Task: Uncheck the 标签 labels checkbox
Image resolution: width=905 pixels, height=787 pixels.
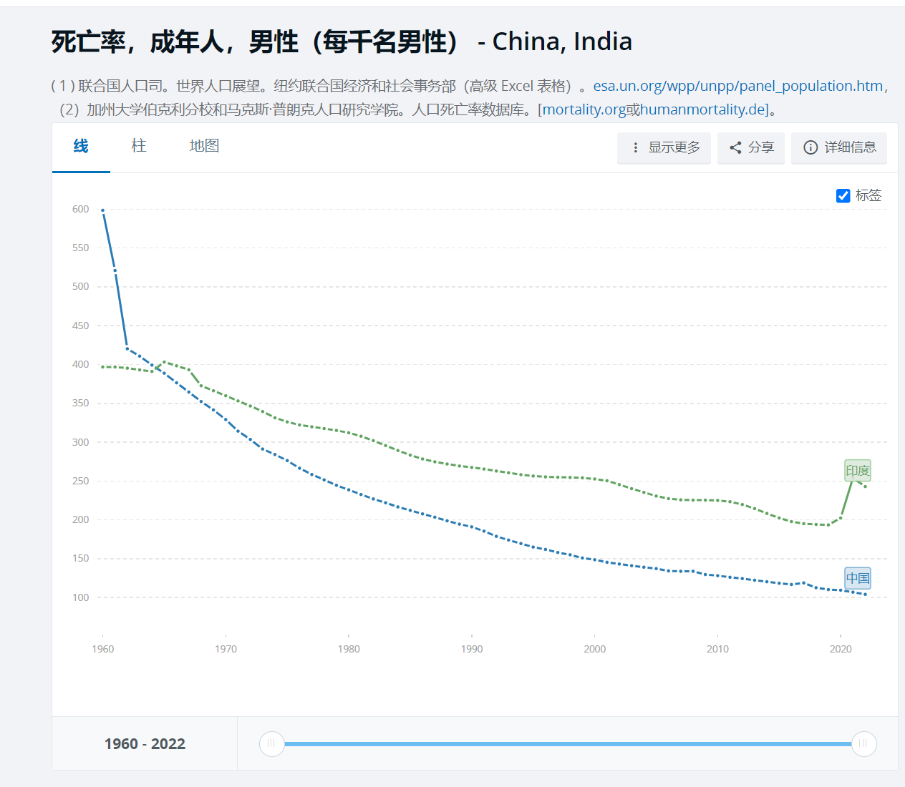Action: pyautogui.click(x=843, y=195)
